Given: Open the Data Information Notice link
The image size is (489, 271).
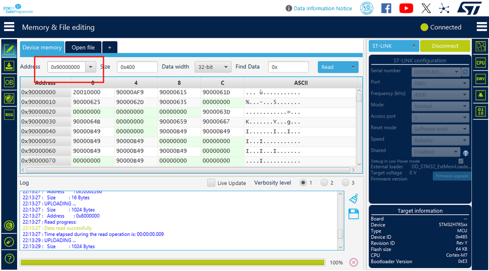Looking at the screenshot, I should point(323,8).
